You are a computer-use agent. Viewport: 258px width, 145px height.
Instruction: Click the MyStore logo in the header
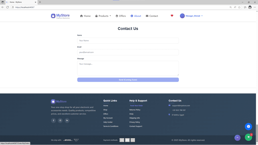tap(60, 16)
